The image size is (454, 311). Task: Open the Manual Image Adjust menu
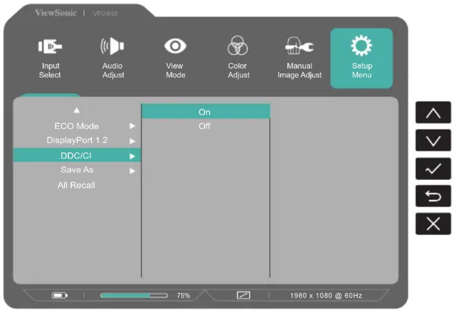299,58
